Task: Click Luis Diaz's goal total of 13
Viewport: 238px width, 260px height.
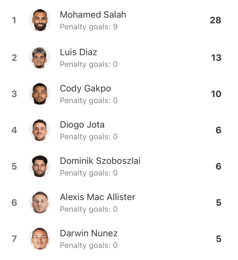Action: point(216,58)
